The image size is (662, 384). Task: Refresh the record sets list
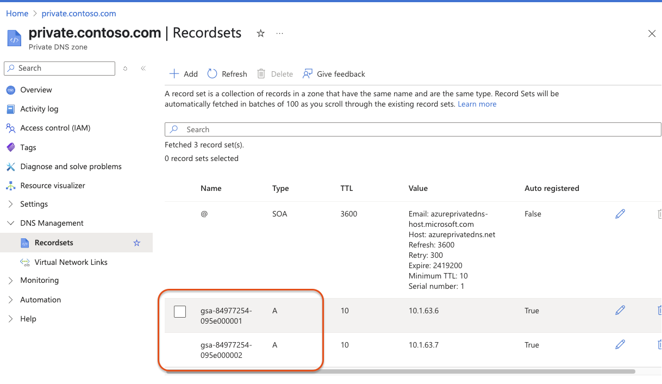[x=227, y=74]
